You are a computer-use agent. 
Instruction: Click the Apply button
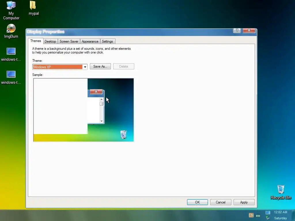(x=244, y=202)
